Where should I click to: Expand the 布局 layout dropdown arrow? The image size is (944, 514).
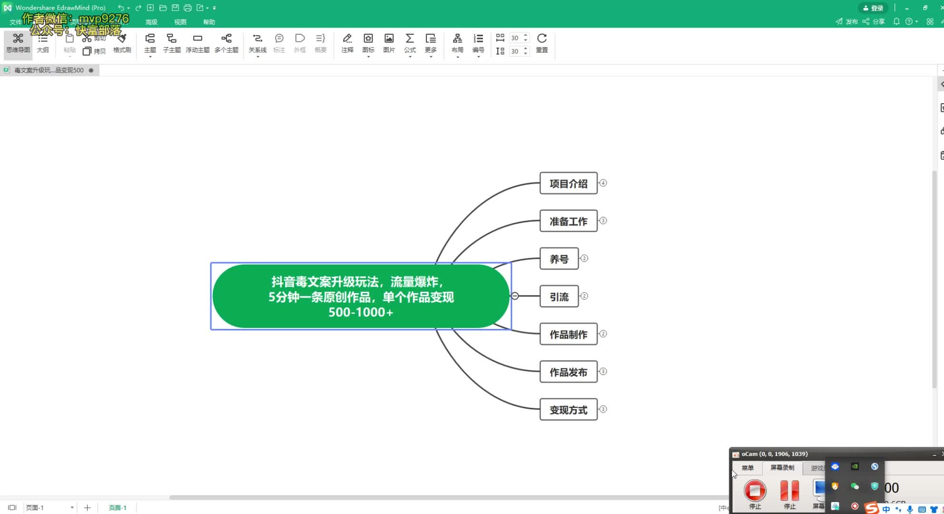tap(457, 57)
